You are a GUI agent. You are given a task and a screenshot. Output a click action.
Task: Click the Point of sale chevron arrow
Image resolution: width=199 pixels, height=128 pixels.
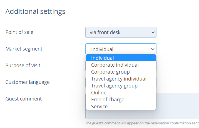pos(153,32)
